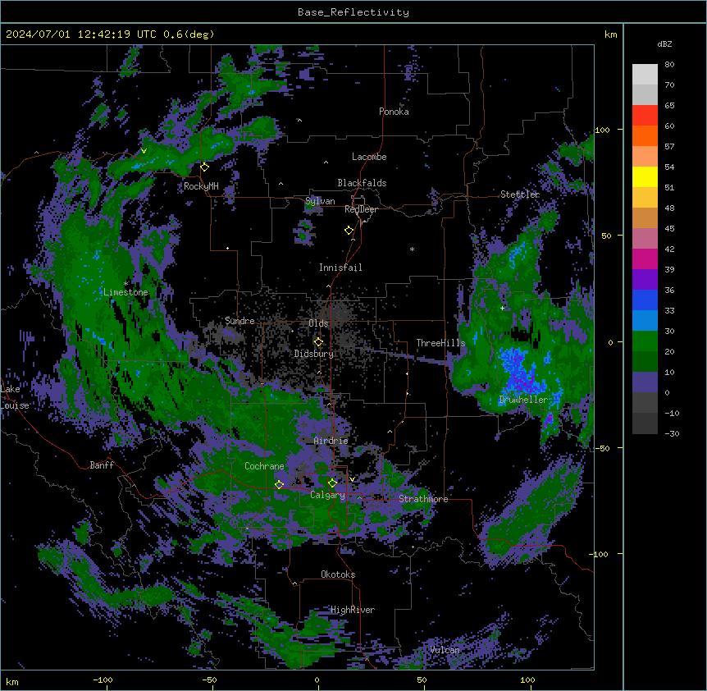Click the bright yellow 51-54 dBZ swatch
This screenshot has height=691, width=707.
[645, 176]
